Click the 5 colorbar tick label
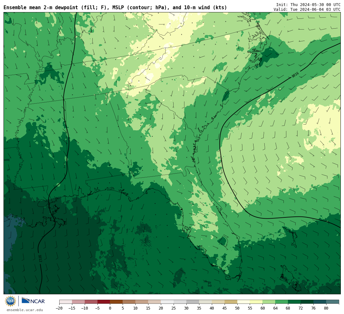344x314 pixels. point(123,308)
